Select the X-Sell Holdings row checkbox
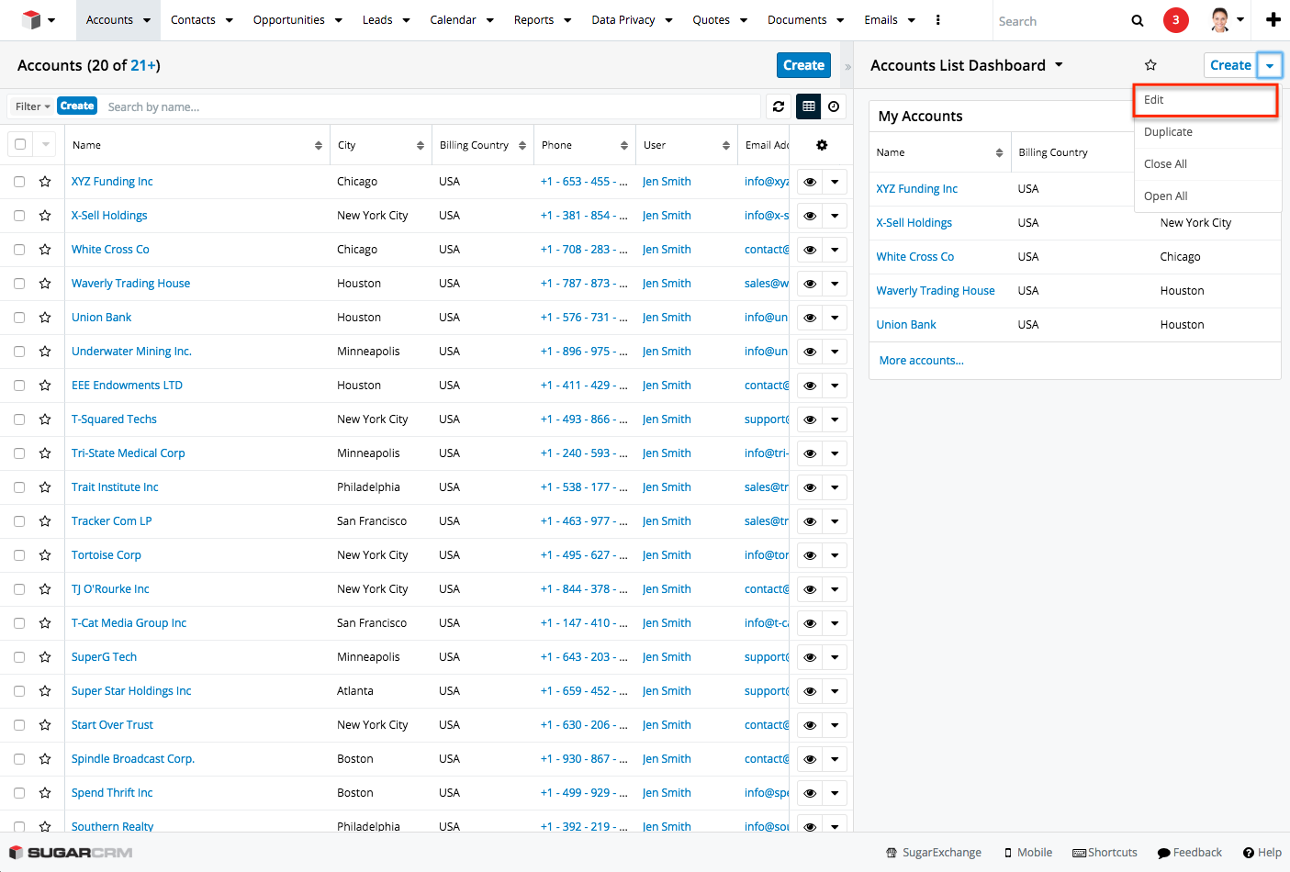 tap(19, 216)
